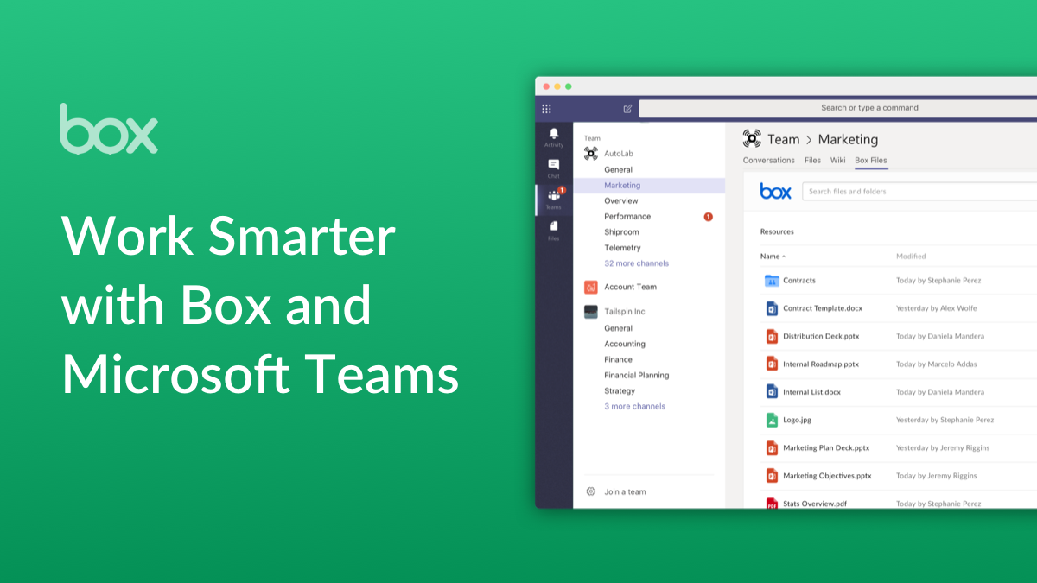Click the green traffic light dot

click(569, 86)
